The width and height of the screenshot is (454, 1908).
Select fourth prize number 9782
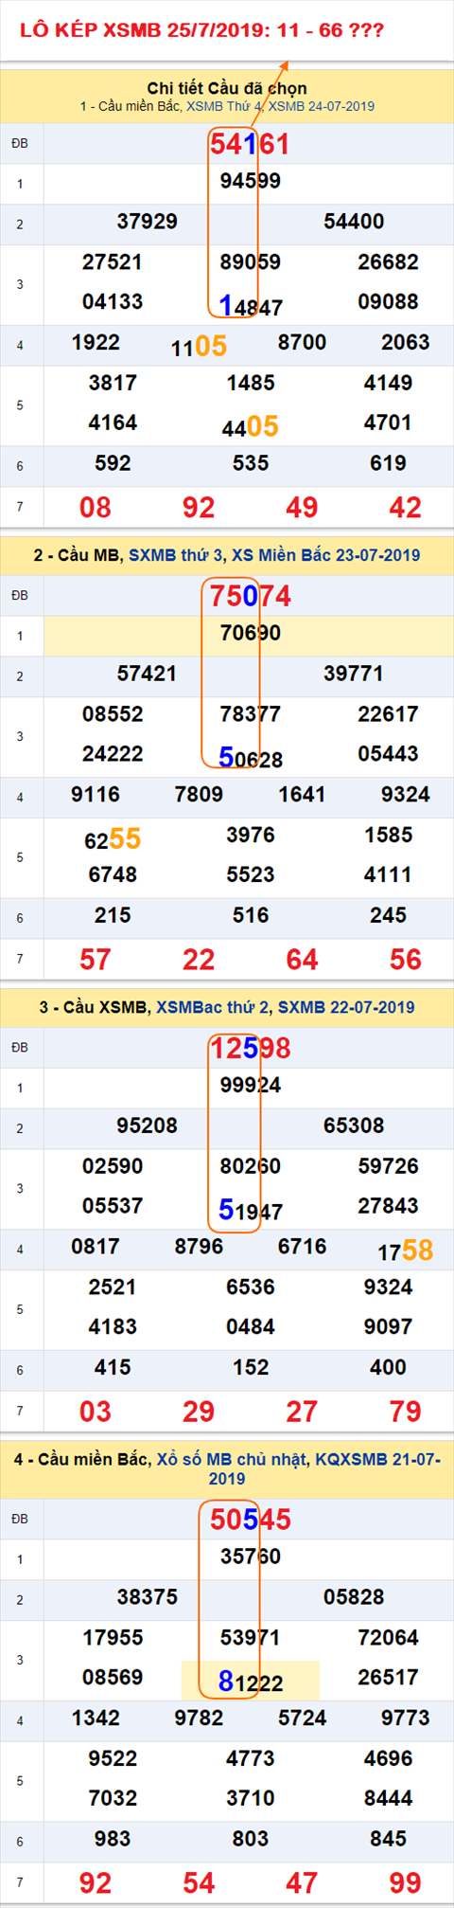click(x=199, y=1719)
